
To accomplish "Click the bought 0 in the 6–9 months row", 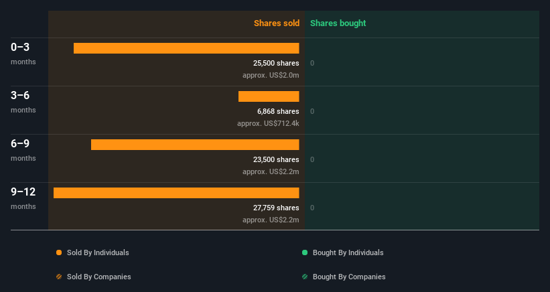I will pyautogui.click(x=312, y=160).
